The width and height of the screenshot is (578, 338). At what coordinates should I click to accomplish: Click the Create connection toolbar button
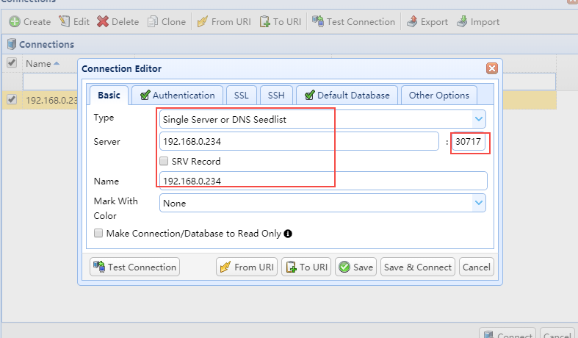click(30, 22)
